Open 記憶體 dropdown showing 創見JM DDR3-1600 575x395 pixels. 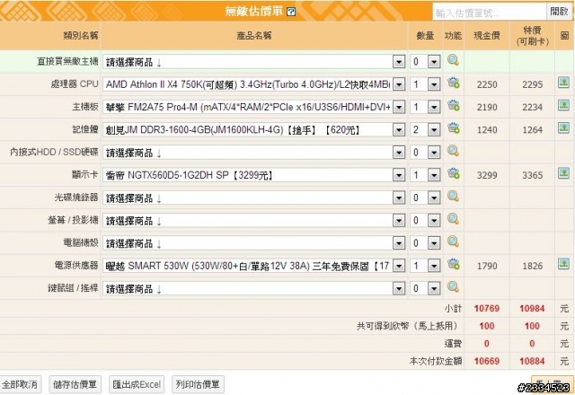coord(253,129)
